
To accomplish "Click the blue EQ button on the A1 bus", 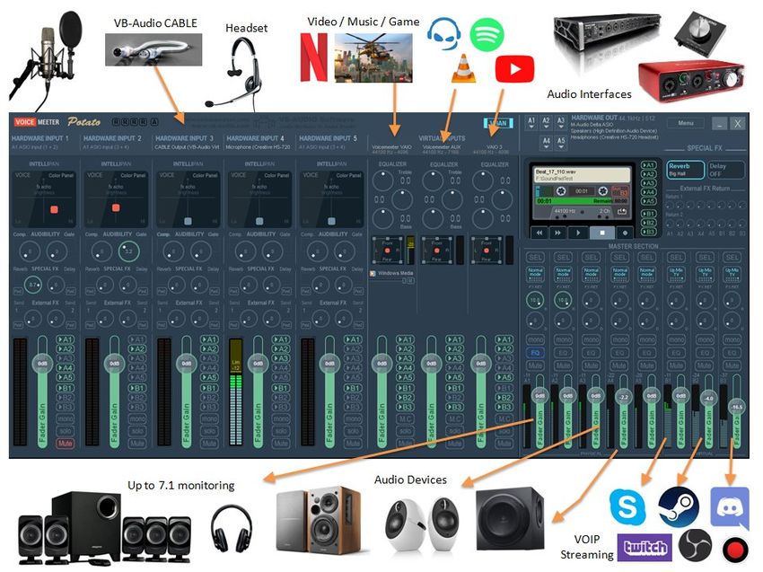I will click(535, 353).
